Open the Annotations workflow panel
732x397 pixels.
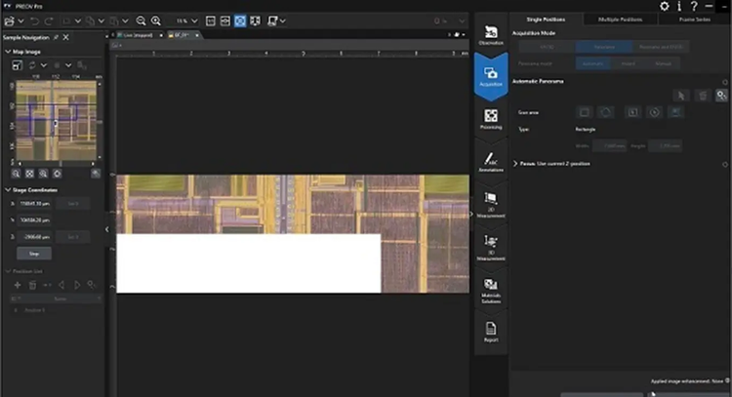coord(490,161)
